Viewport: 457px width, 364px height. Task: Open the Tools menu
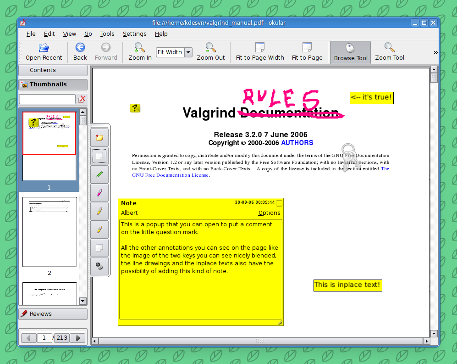pos(107,34)
